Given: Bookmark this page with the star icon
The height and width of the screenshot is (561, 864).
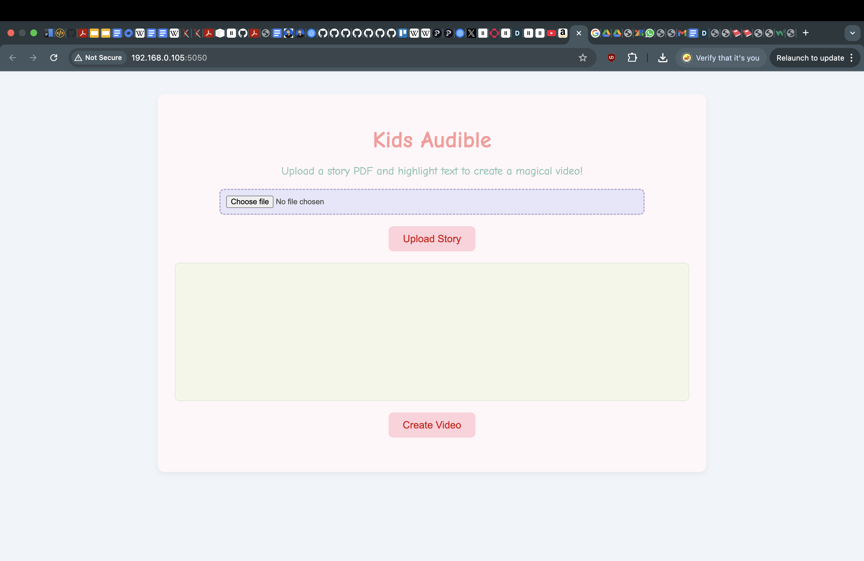Looking at the screenshot, I should click(583, 58).
